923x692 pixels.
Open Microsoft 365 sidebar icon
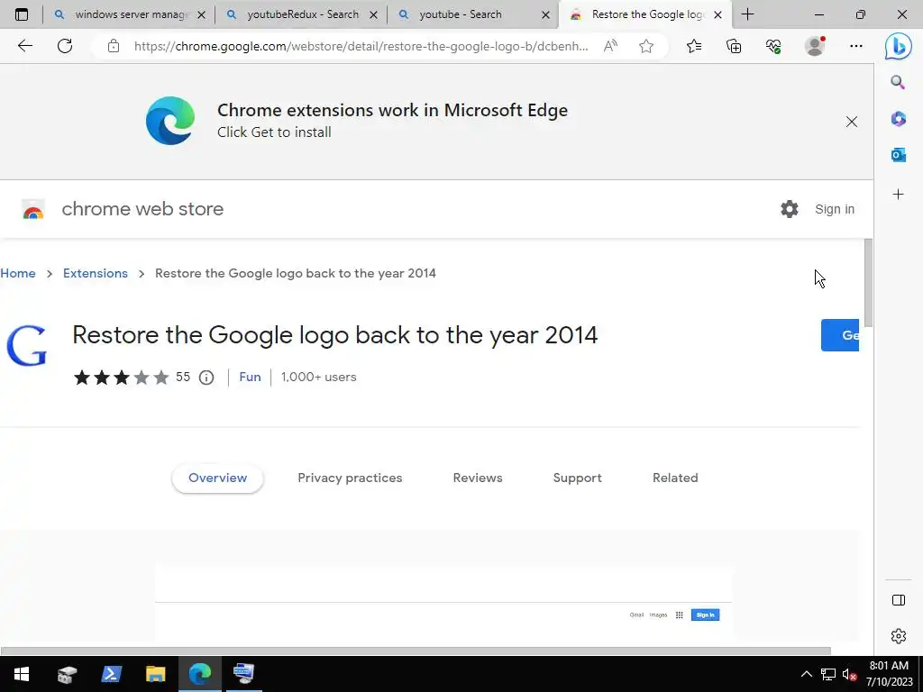point(899,119)
